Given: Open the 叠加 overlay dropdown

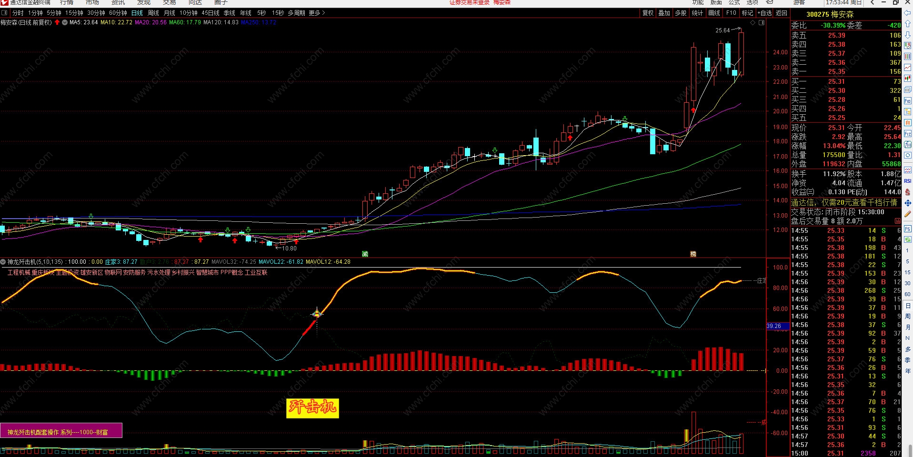Looking at the screenshot, I should tap(664, 13).
